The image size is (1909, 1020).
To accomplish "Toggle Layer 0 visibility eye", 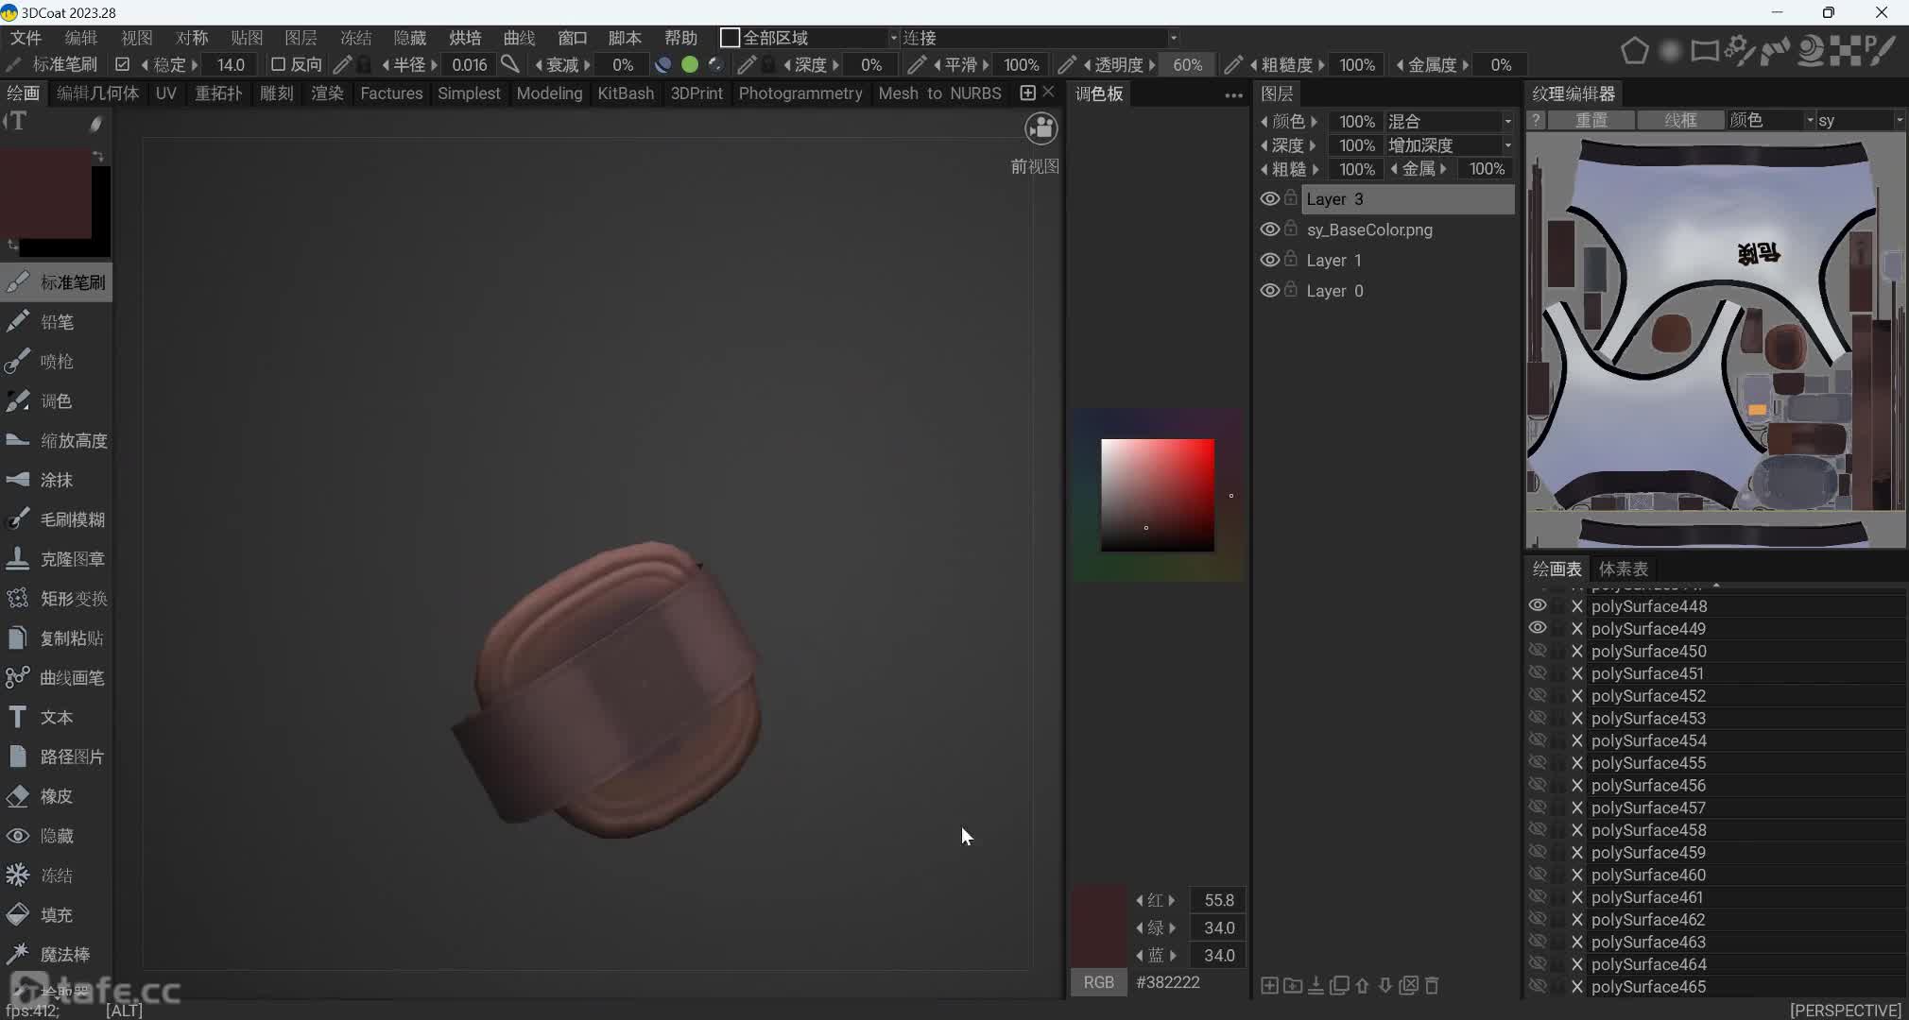I will tap(1270, 290).
